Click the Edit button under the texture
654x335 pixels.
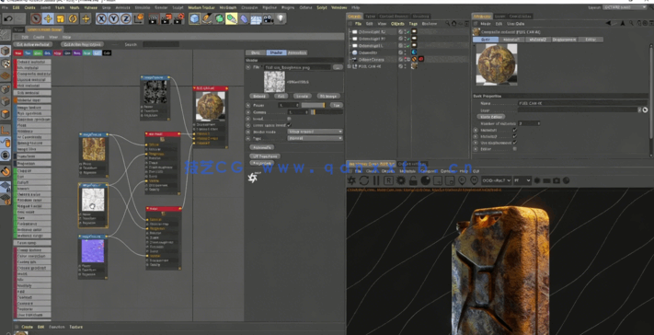point(281,96)
